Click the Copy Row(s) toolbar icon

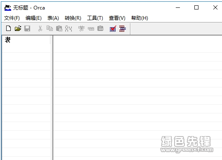click(91, 29)
